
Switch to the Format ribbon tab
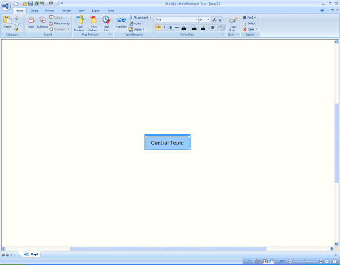click(x=50, y=10)
